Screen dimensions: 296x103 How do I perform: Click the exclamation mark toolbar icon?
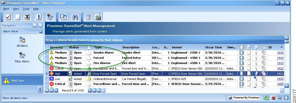click(39, 17)
